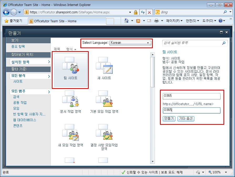Maximize the 만들기 dialog
This screenshot has height=177, width=235.
pyautogui.click(x=221, y=32)
